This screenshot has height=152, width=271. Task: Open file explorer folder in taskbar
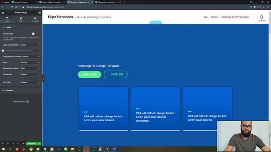click(x=72, y=149)
